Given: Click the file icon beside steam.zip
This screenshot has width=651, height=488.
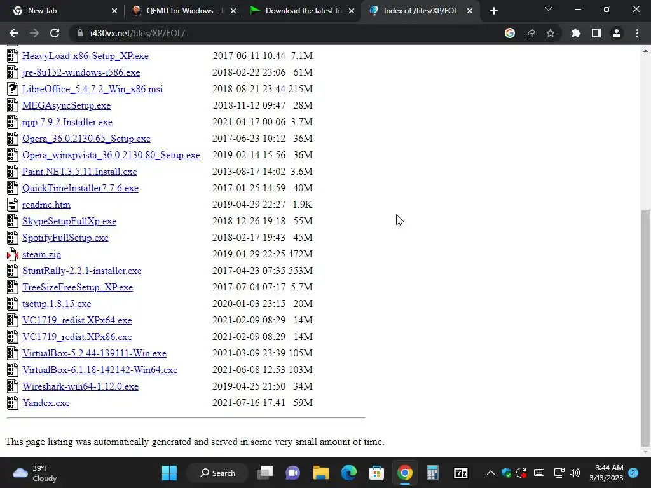Looking at the screenshot, I should (x=13, y=254).
